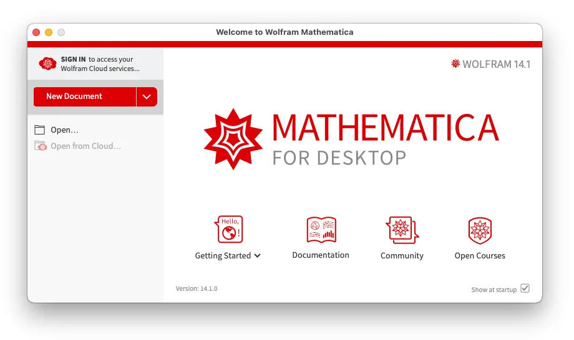The image size is (574, 340).
Task: Click SIGN IN to access Wolfram Cloud
Action: point(73,59)
